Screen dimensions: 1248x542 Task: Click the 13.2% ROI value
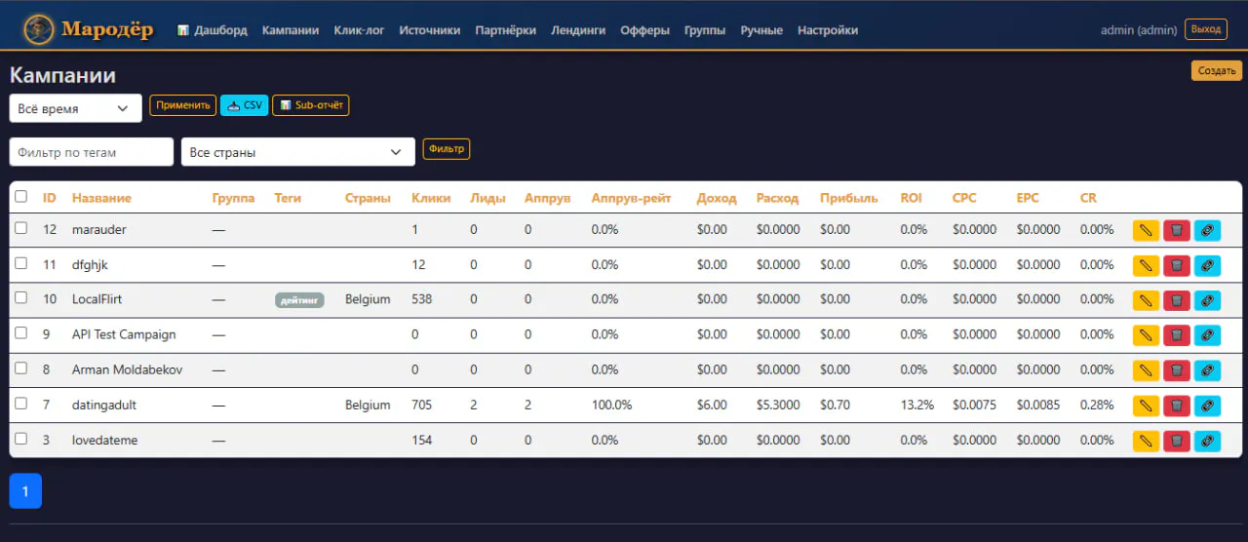917,405
